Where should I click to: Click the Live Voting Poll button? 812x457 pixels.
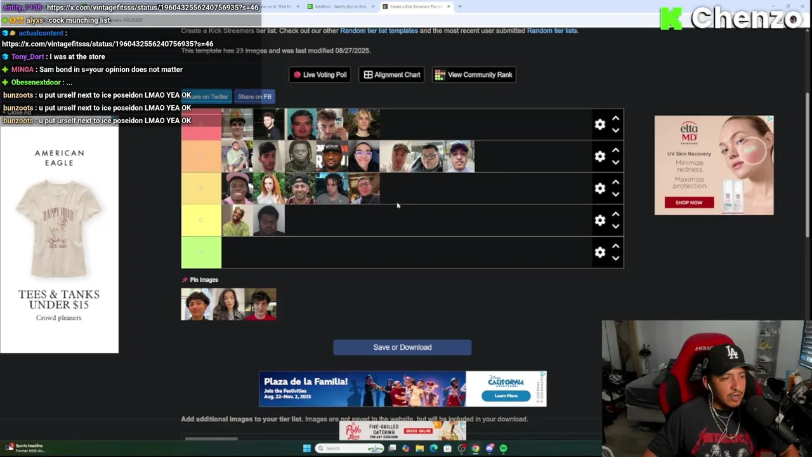pyautogui.click(x=320, y=75)
